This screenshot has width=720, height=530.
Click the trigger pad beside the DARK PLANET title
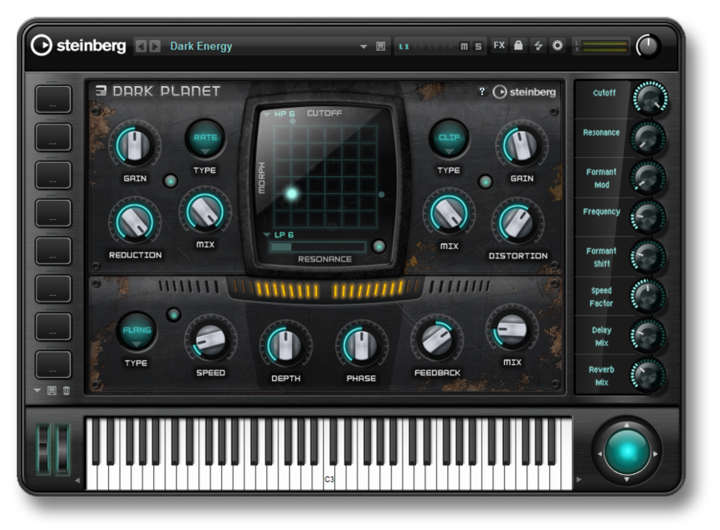click(x=54, y=99)
